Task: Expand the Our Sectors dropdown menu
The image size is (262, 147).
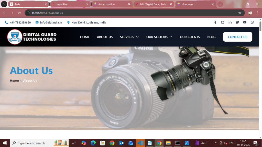Action: 159,37
